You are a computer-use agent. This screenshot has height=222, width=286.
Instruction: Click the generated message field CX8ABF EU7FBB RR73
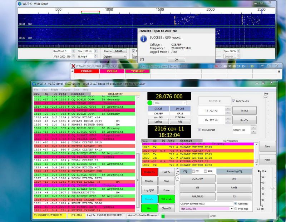pos(206,203)
